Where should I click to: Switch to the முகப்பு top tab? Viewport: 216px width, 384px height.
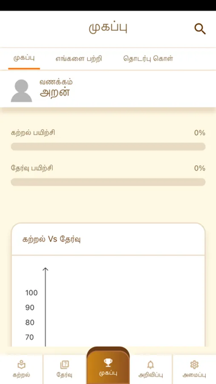pyautogui.click(x=24, y=59)
